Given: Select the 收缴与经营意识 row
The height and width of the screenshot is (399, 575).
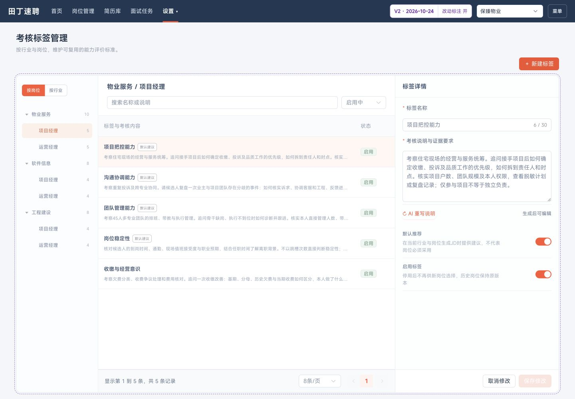Looking at the screenshot, I should pos(246,274).
